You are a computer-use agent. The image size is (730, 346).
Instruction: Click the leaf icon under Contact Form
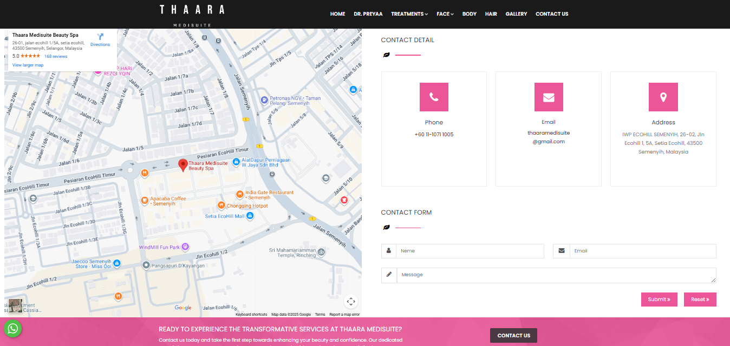point(386,227)
